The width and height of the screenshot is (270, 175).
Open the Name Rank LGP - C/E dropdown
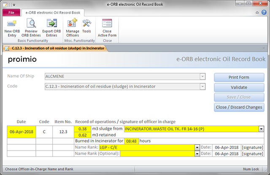(x=197, y=147)
